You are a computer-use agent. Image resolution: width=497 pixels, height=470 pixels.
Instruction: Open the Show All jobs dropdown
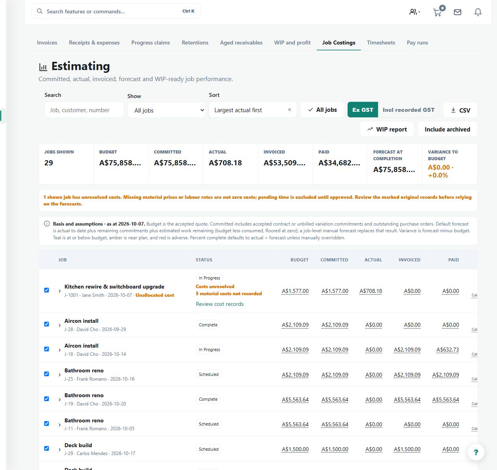click(x=167, y=110)
